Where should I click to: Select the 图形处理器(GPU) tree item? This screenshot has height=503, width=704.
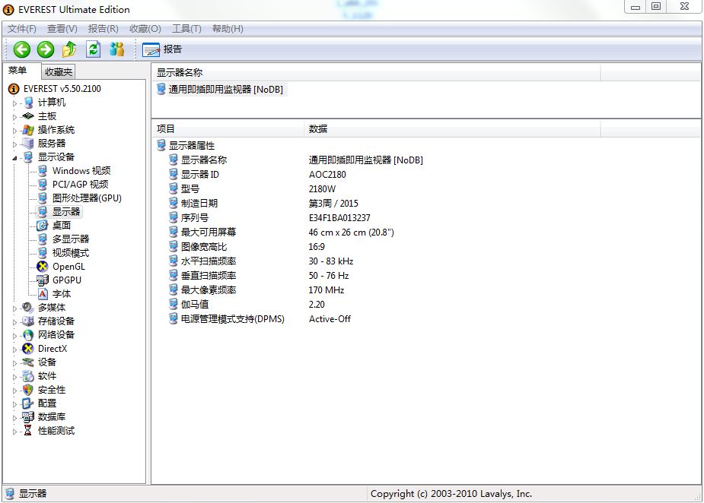87,198
